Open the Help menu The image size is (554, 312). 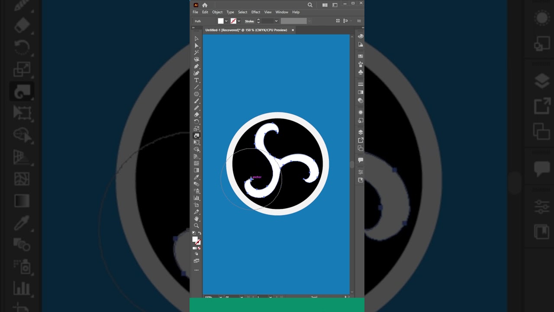click(x=296, y=12)
